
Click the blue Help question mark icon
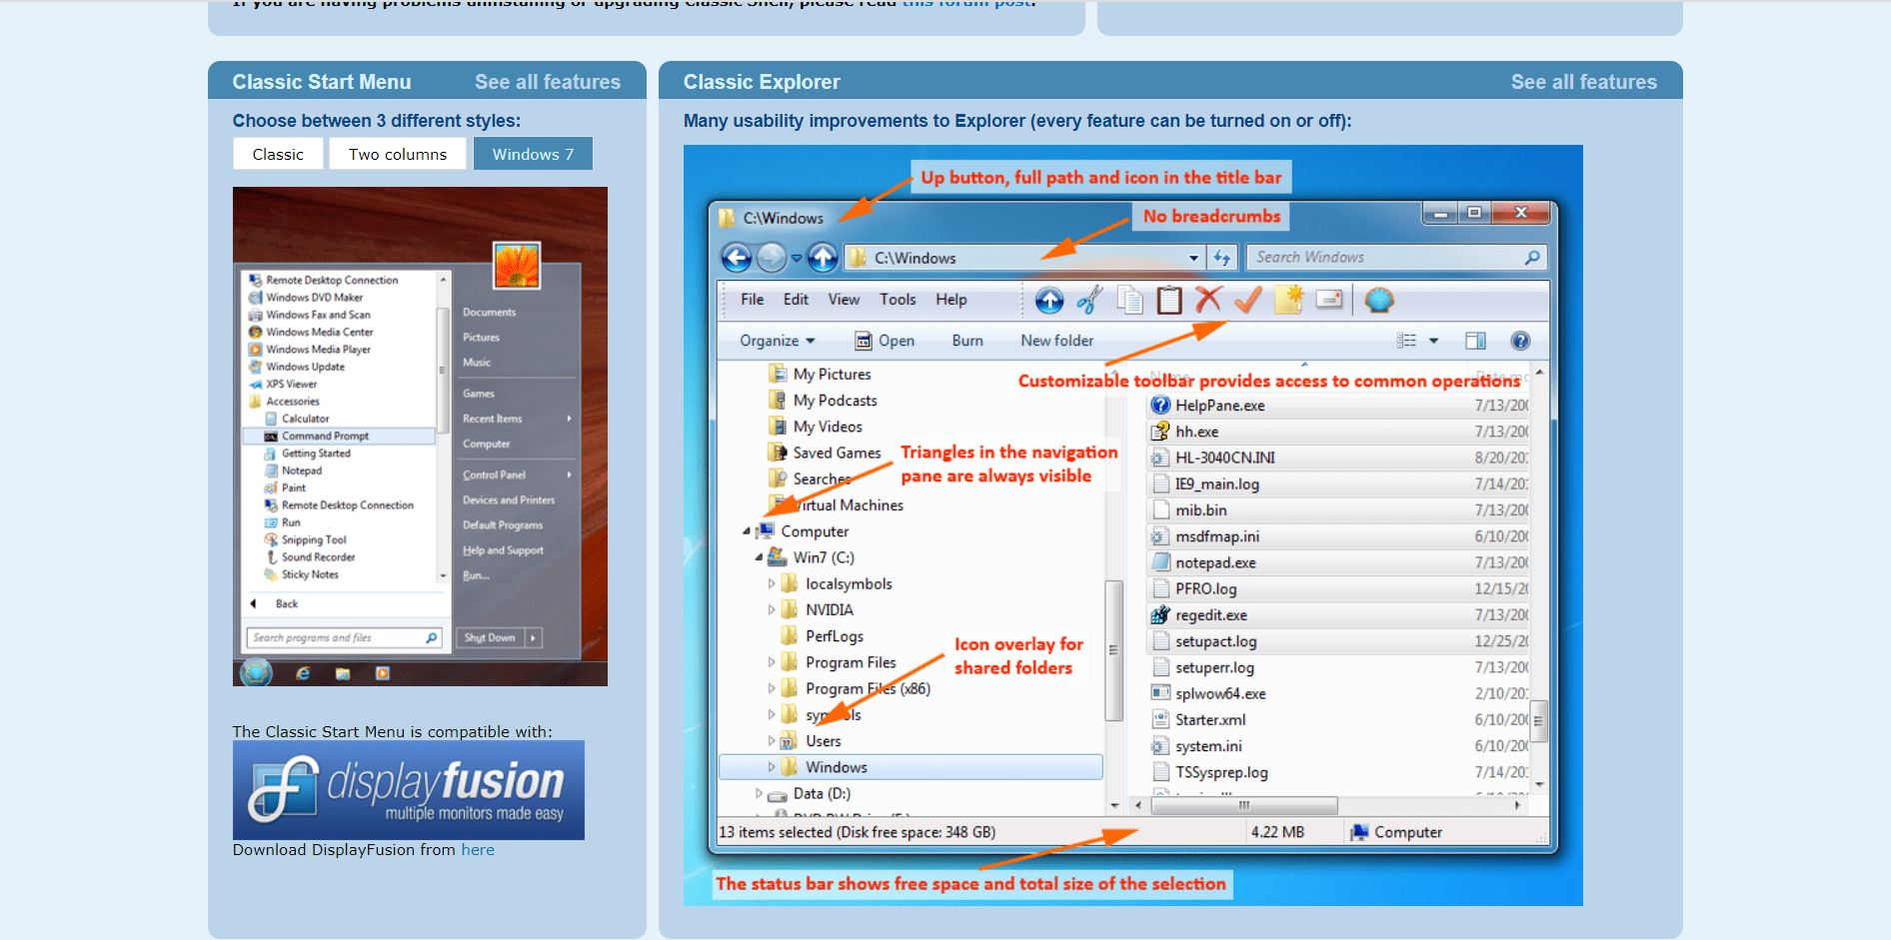coord(1520,341)
